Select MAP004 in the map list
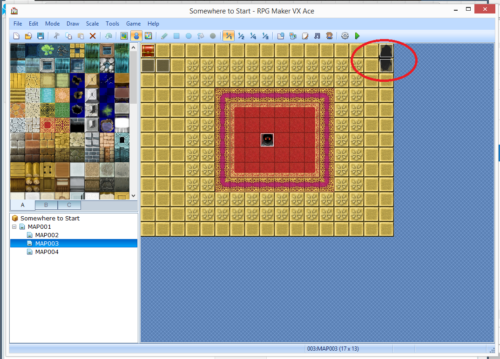500x359 pixels. tap(47, 252)
